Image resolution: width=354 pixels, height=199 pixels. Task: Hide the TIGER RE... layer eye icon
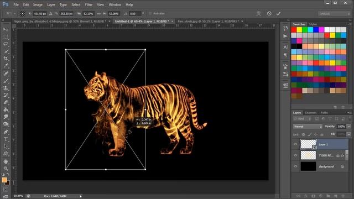[295, 155]
